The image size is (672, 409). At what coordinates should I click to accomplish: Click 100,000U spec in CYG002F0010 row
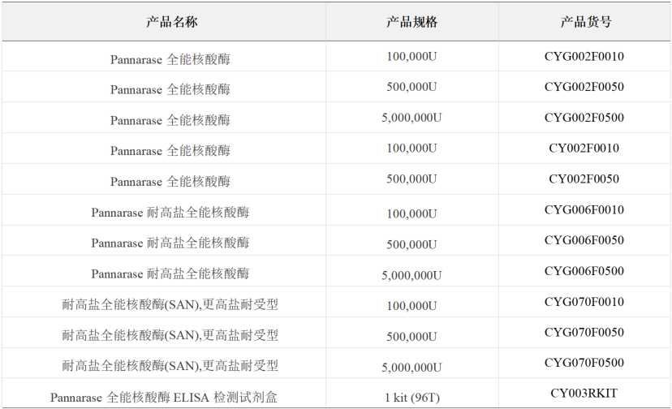[x=411, y=57]
